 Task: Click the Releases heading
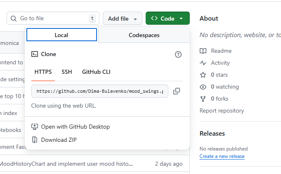click(x=212, y=134)
